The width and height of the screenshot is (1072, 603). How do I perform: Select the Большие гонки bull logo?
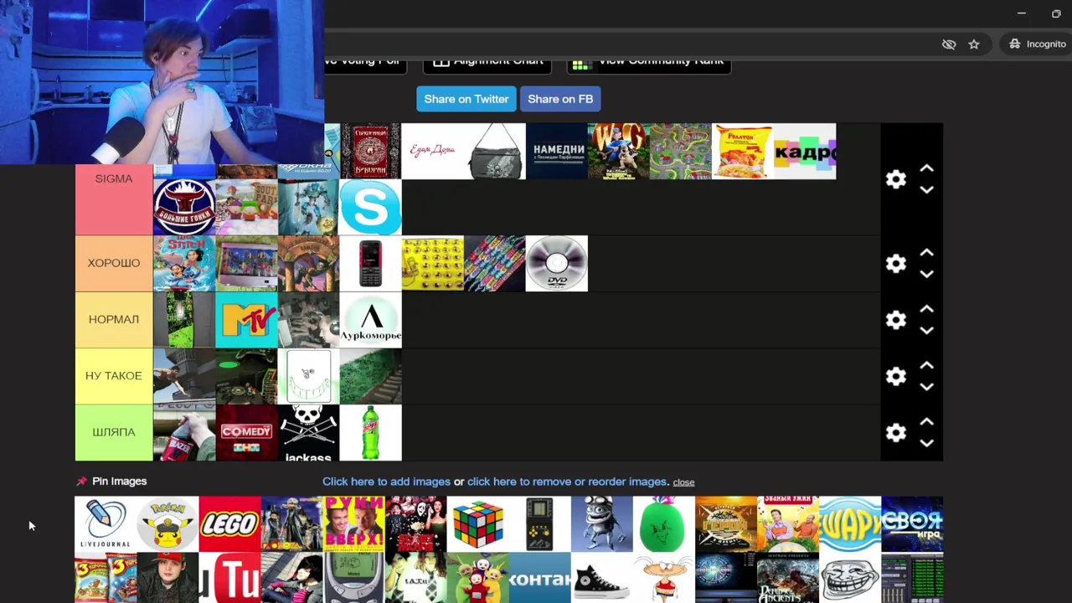[x=184, y=208]
